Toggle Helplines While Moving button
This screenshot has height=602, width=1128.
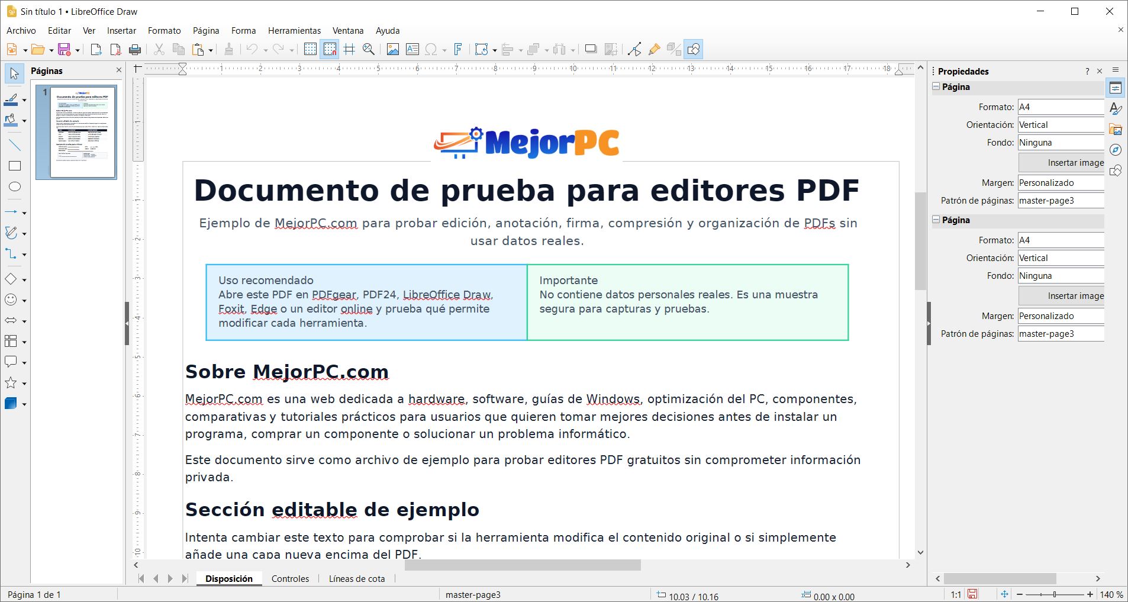pyautogui.click(x=349, y=50)
